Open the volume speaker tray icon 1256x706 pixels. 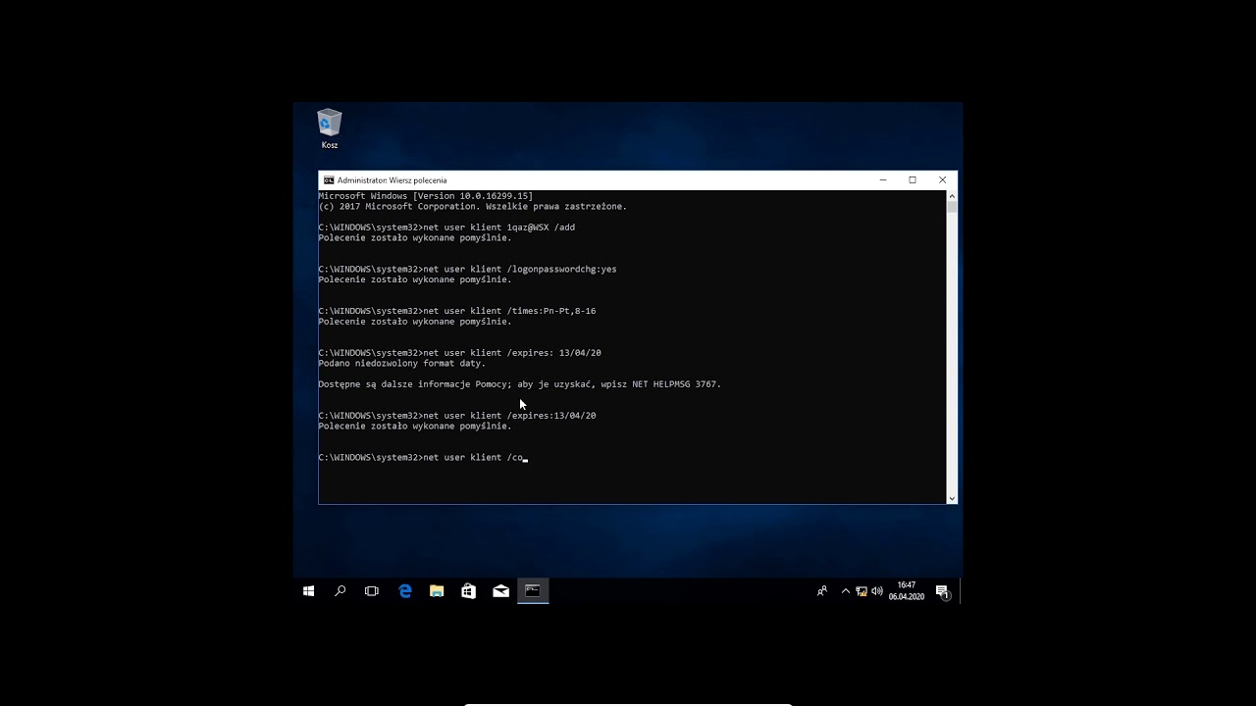pyautogui.click(x=876, y=591)
